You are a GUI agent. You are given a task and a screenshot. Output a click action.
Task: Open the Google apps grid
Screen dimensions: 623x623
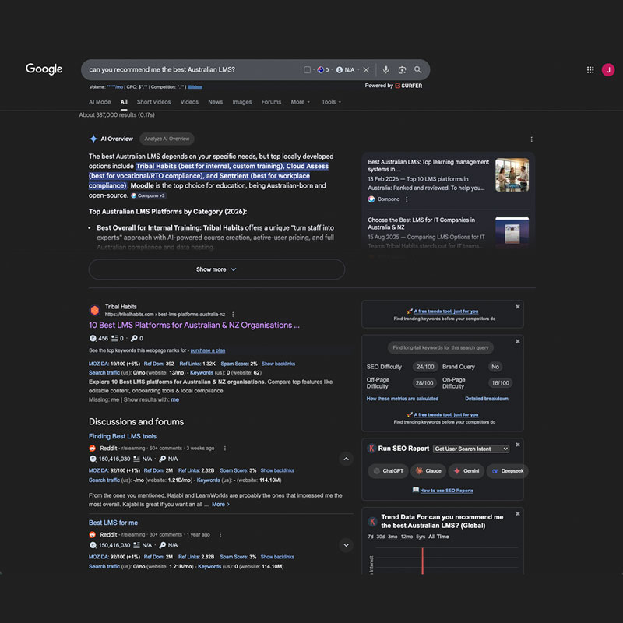click(x=590, y=70)
